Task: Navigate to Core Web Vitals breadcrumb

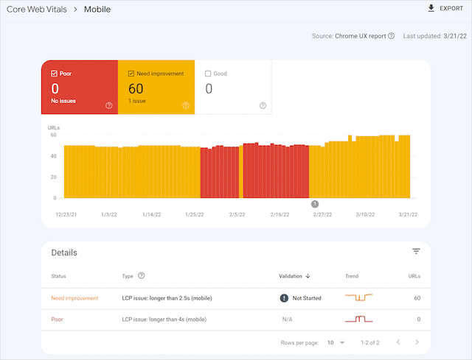Action: pyautogui.click(x=35, y=10)
